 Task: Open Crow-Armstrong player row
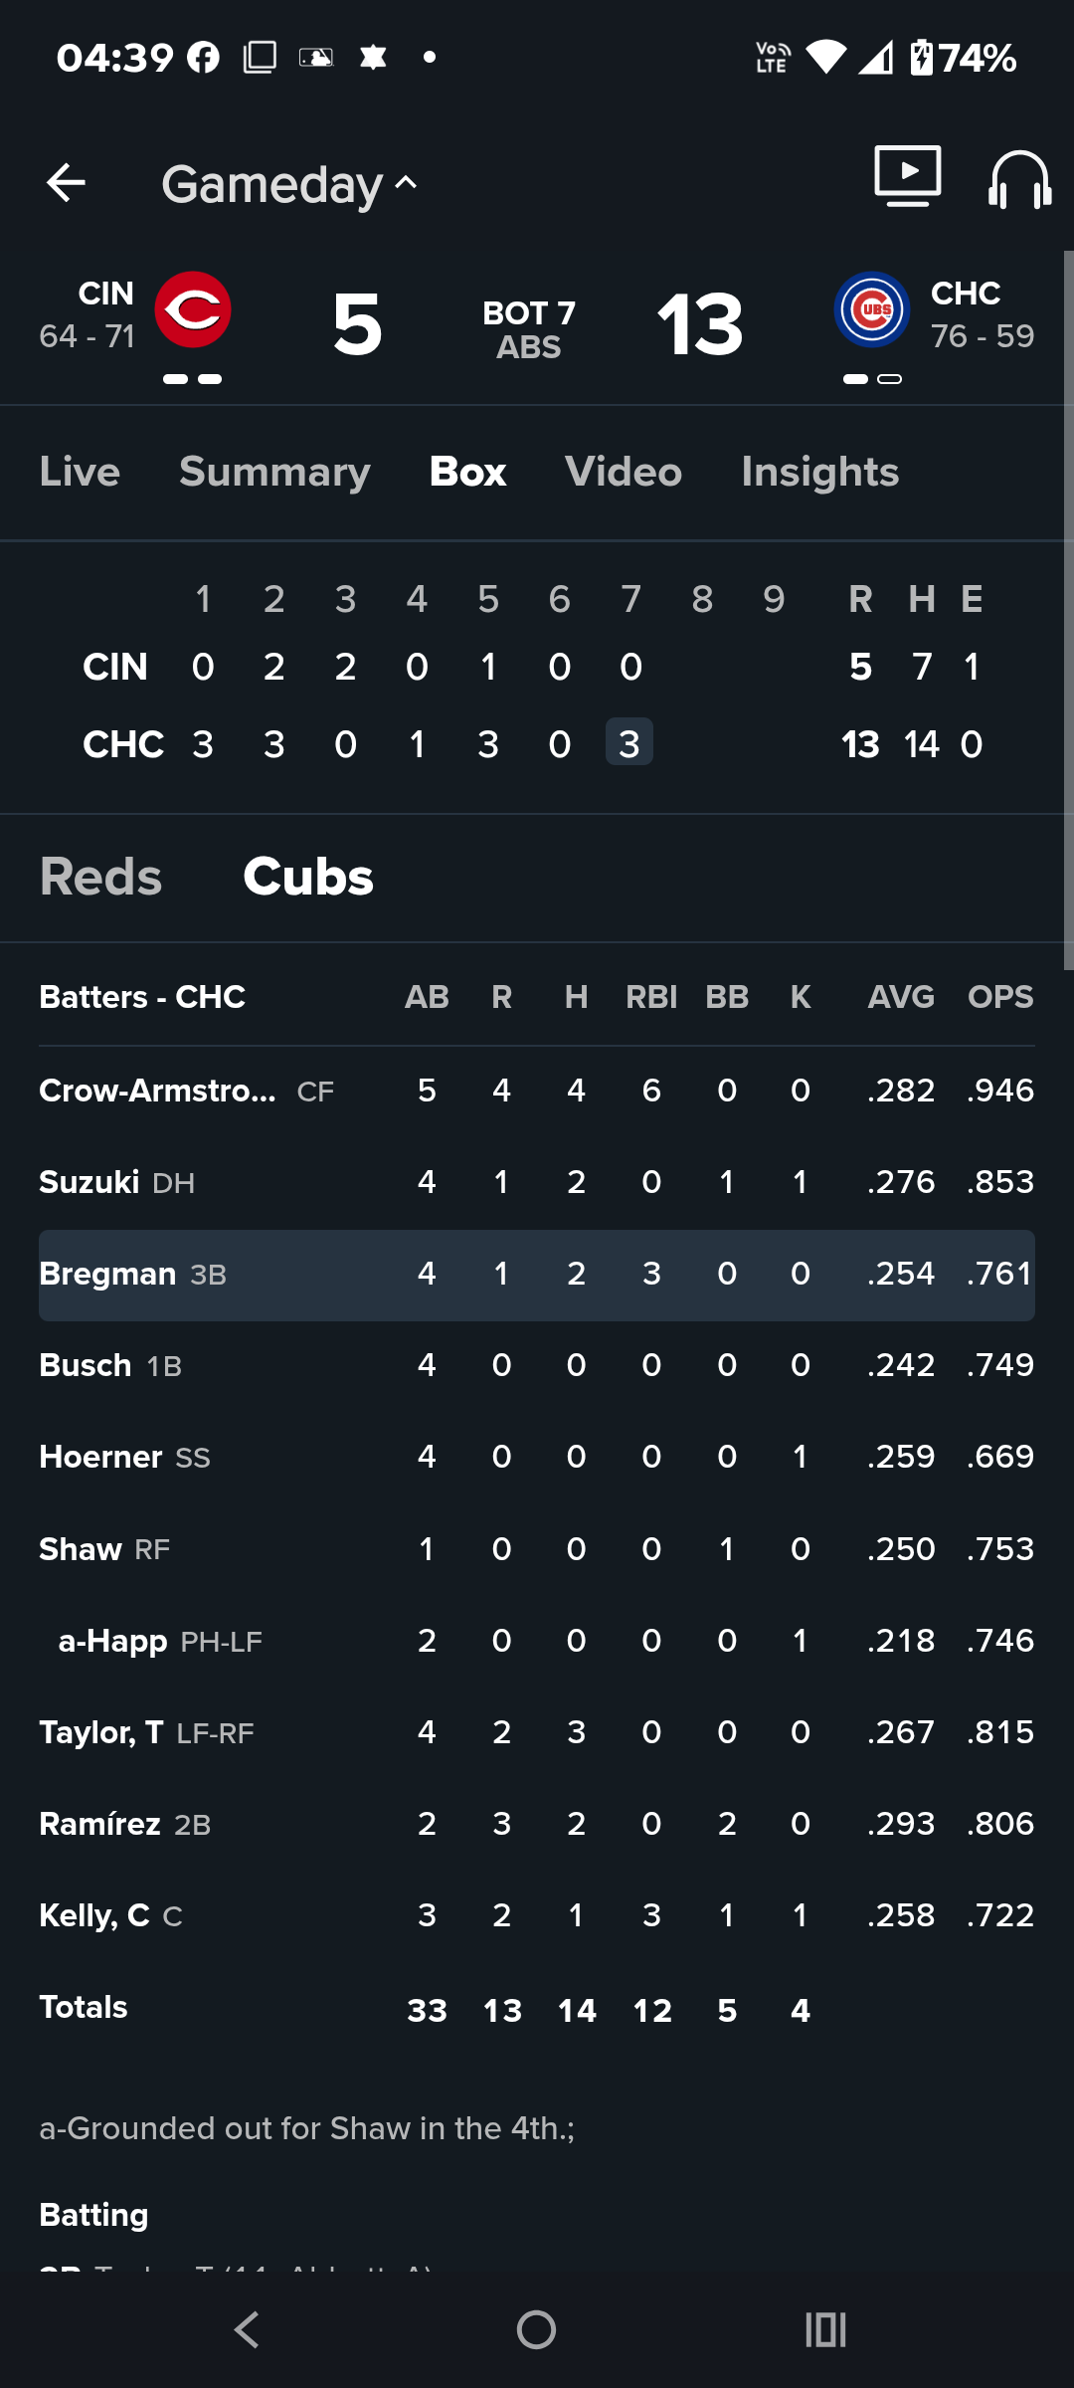coord(537,1091)
